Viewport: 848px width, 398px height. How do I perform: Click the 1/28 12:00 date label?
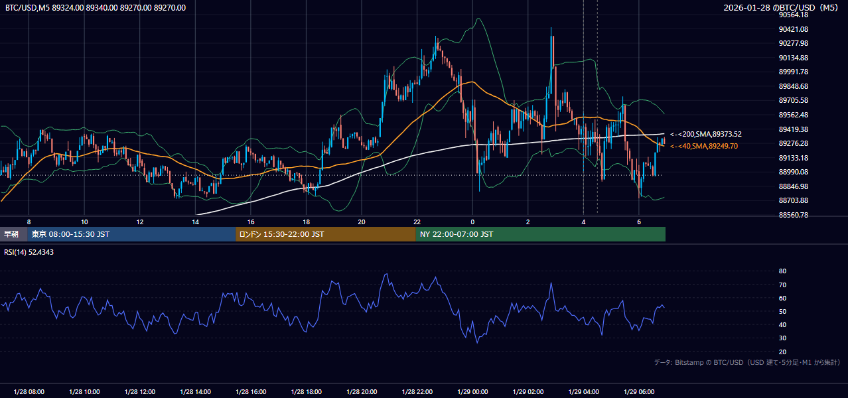(x=139, y=392)
